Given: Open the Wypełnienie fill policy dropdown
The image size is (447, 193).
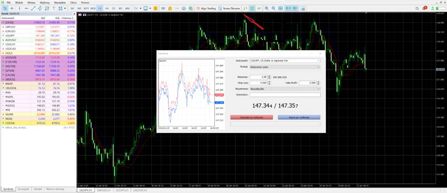Looking at the screenshot, I should [x=285, y=89].
